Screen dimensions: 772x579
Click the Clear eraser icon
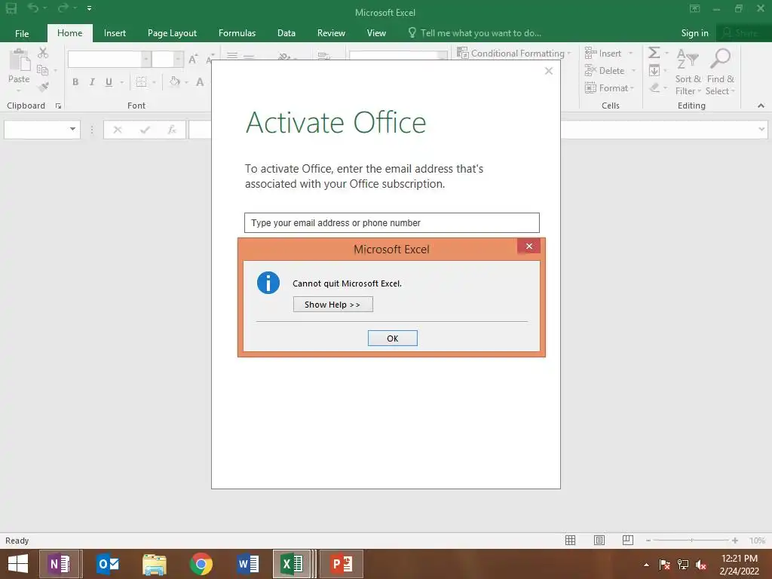pos(654,87)
